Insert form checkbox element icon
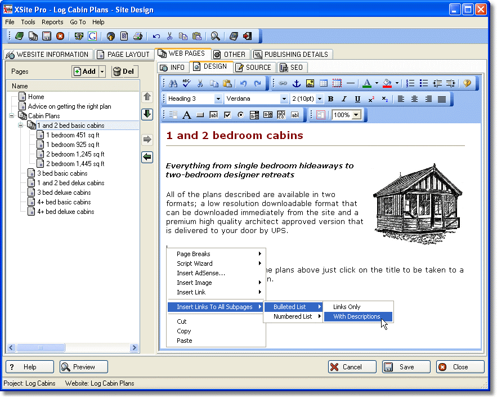 point(227,115)
